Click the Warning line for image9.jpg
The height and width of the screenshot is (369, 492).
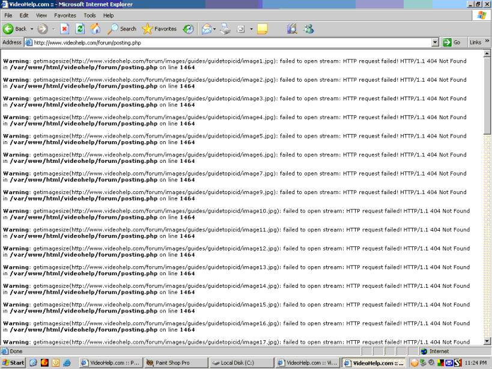pos(235,195)
